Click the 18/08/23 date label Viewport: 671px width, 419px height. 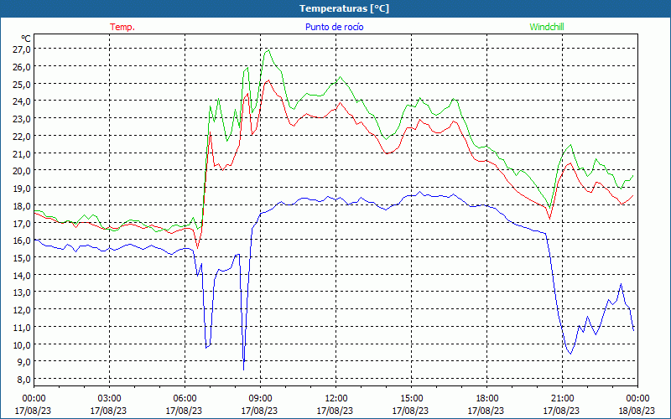637,411
